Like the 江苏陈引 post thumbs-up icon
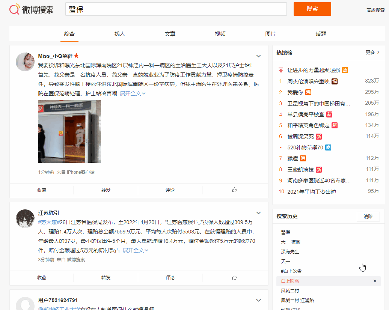389x310 pixels. (x=234, y=277)
